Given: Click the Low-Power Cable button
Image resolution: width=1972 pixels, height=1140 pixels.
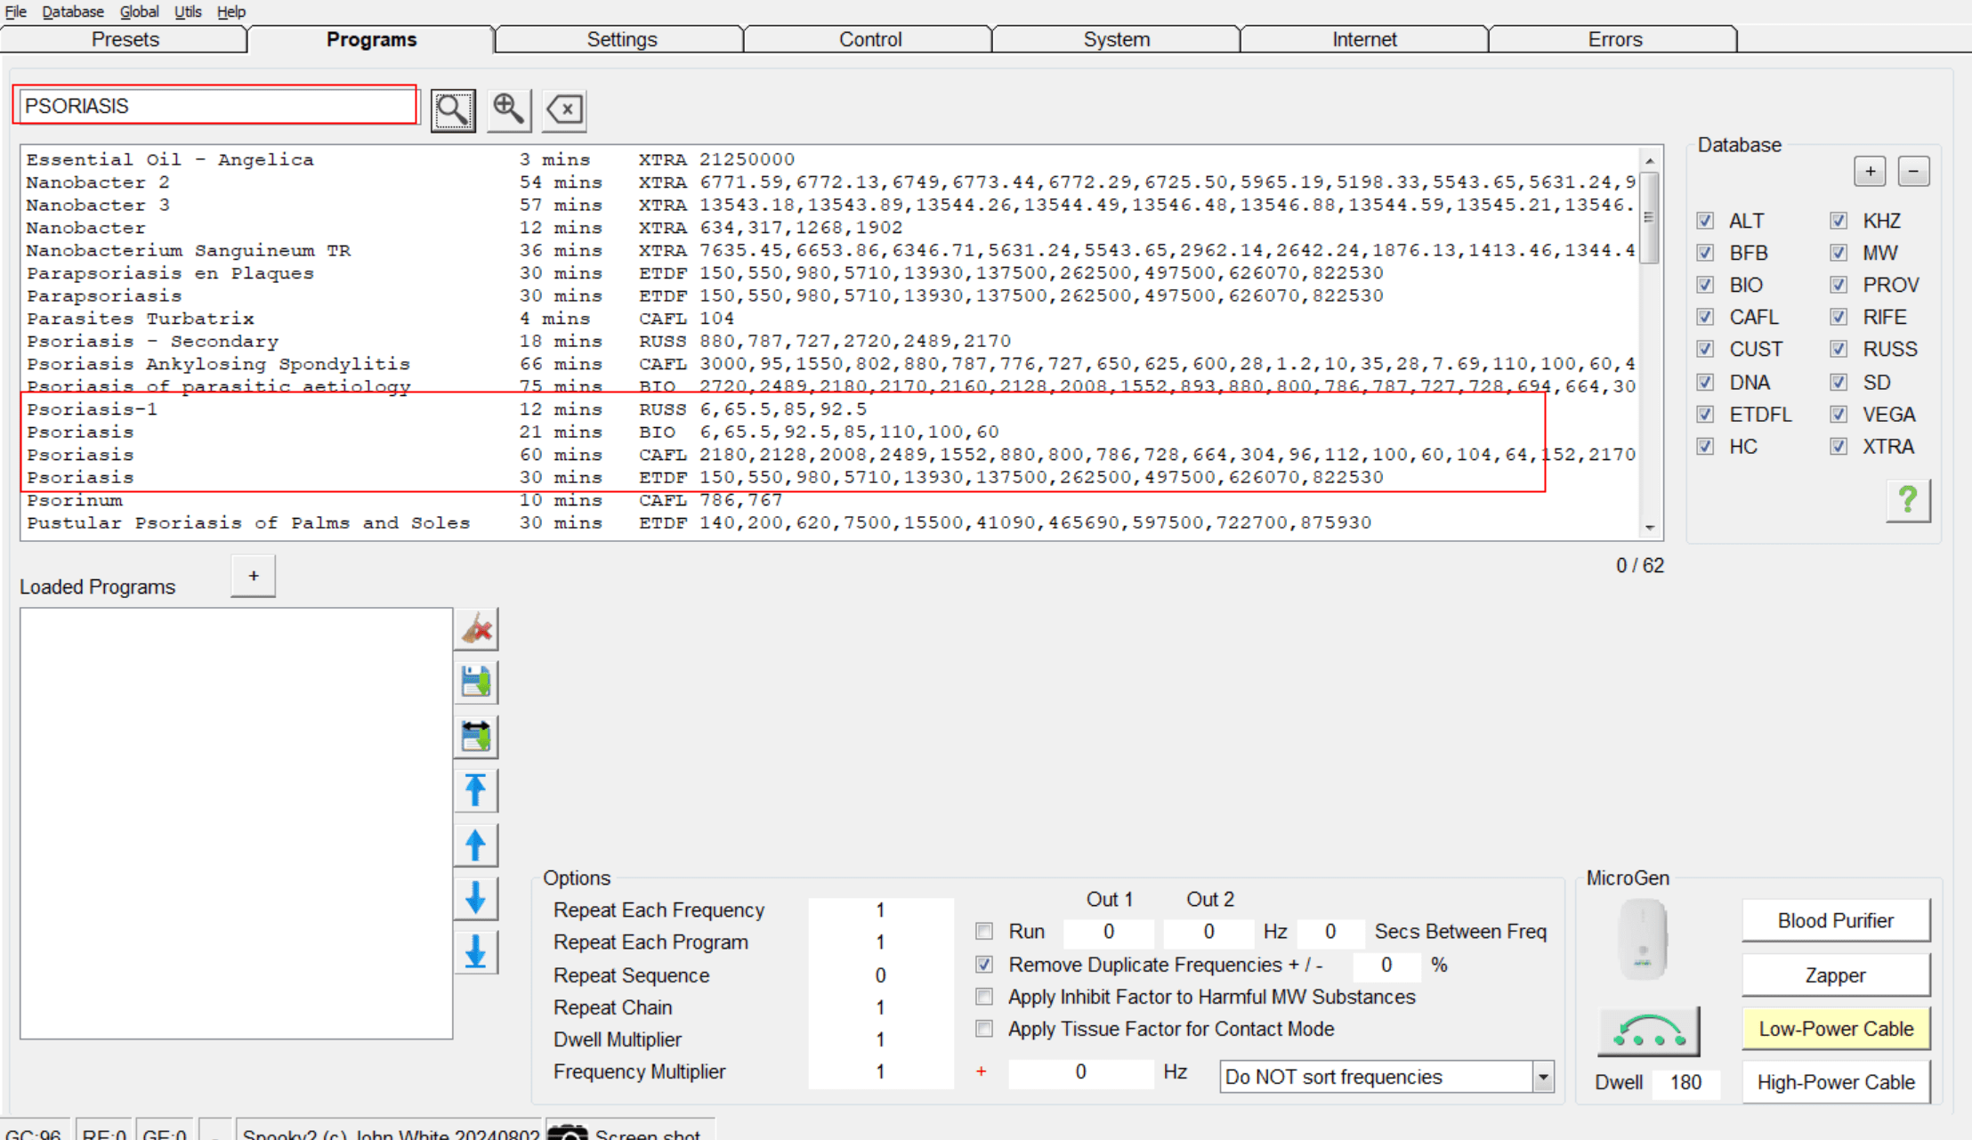Looking at the screenshot, I should 1836,1029.
